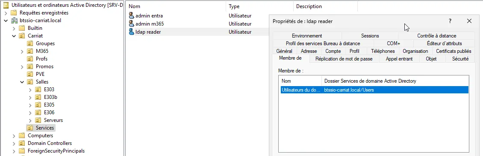
Task: Collapse the Salles tree node
Action: (22, 82)
